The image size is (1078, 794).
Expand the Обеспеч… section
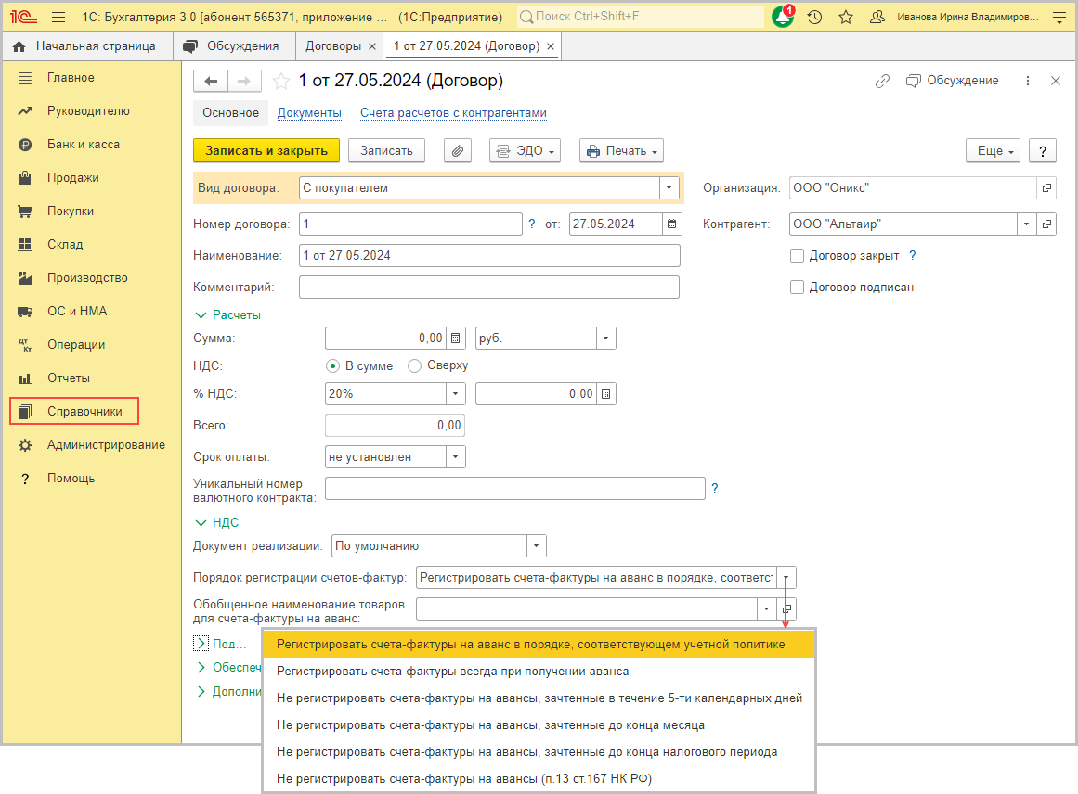tap(229, 668)
